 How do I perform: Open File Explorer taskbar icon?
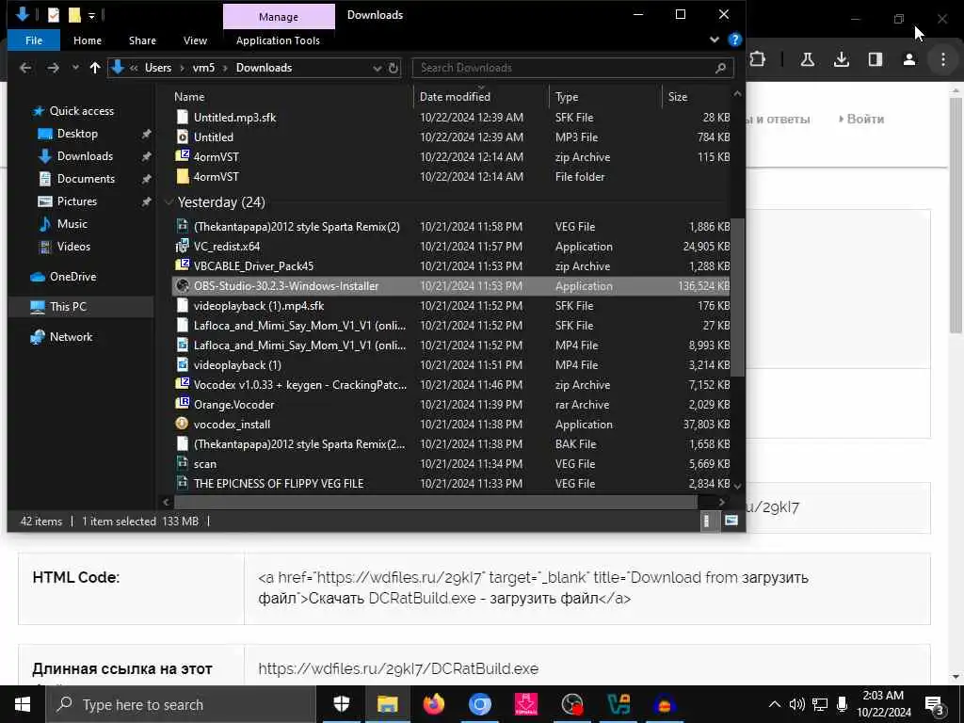(387, 704)
